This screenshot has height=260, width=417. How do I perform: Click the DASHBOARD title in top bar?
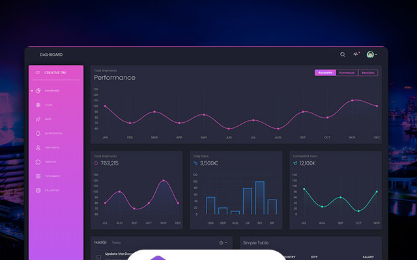click(x=51, y=55)
